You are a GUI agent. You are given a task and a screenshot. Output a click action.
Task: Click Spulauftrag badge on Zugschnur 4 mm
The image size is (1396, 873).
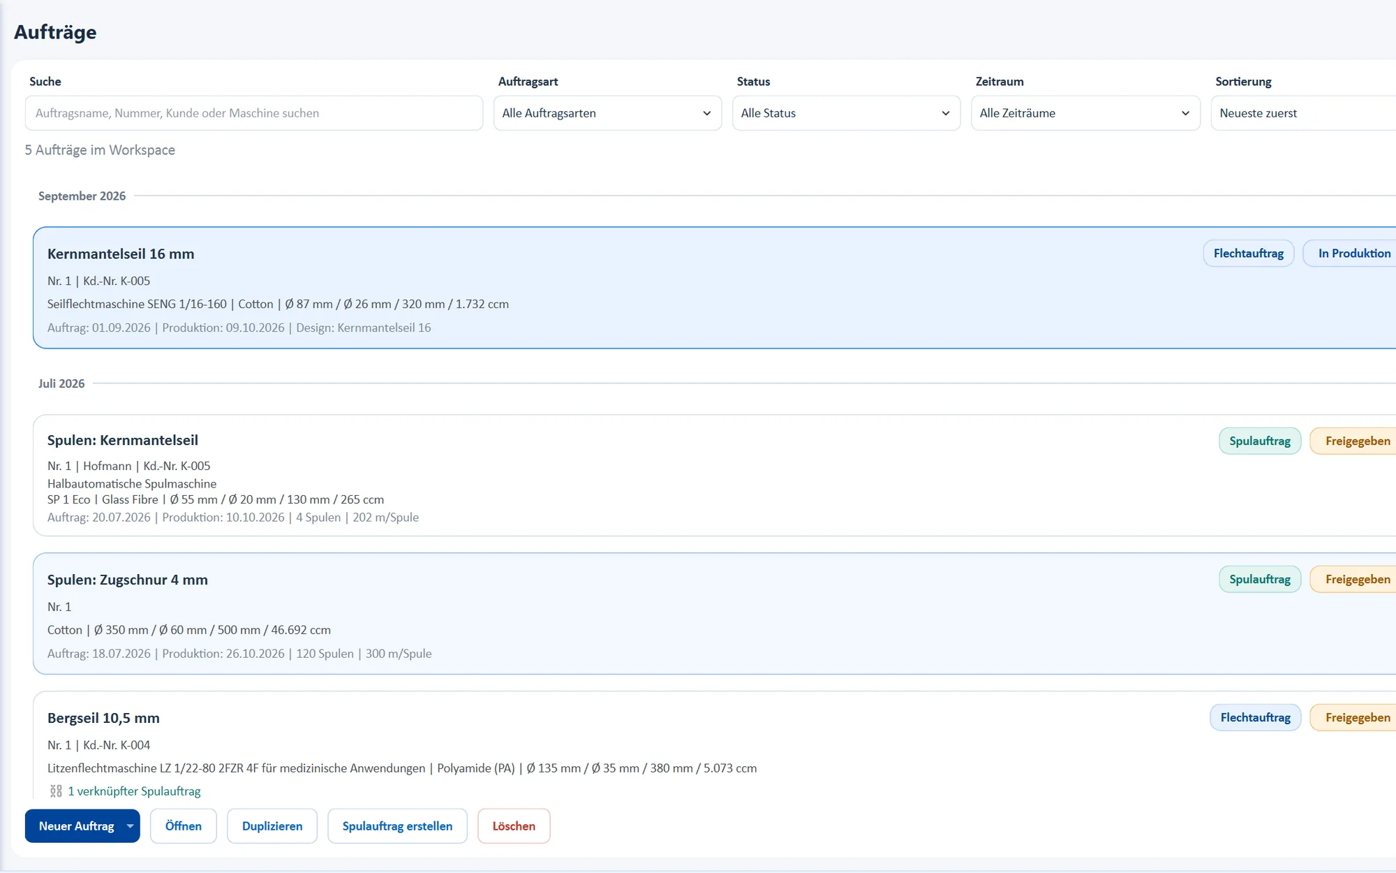(x=1260, y=579)
